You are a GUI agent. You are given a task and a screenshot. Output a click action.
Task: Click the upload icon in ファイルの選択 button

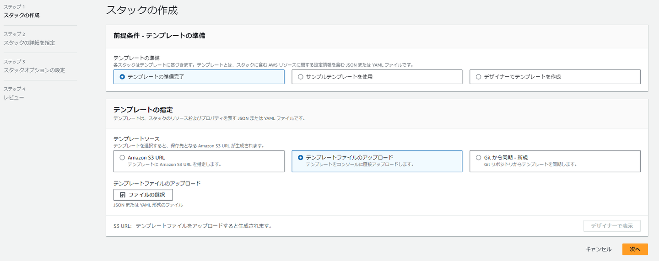[122, 195]
